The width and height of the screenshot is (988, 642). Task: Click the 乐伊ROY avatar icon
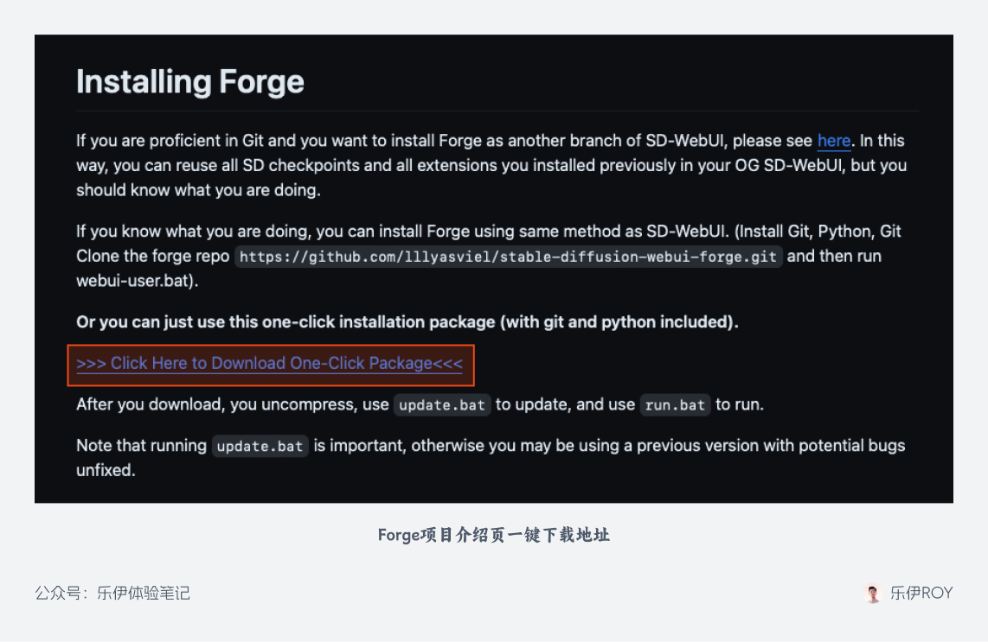tap(873, 593)
